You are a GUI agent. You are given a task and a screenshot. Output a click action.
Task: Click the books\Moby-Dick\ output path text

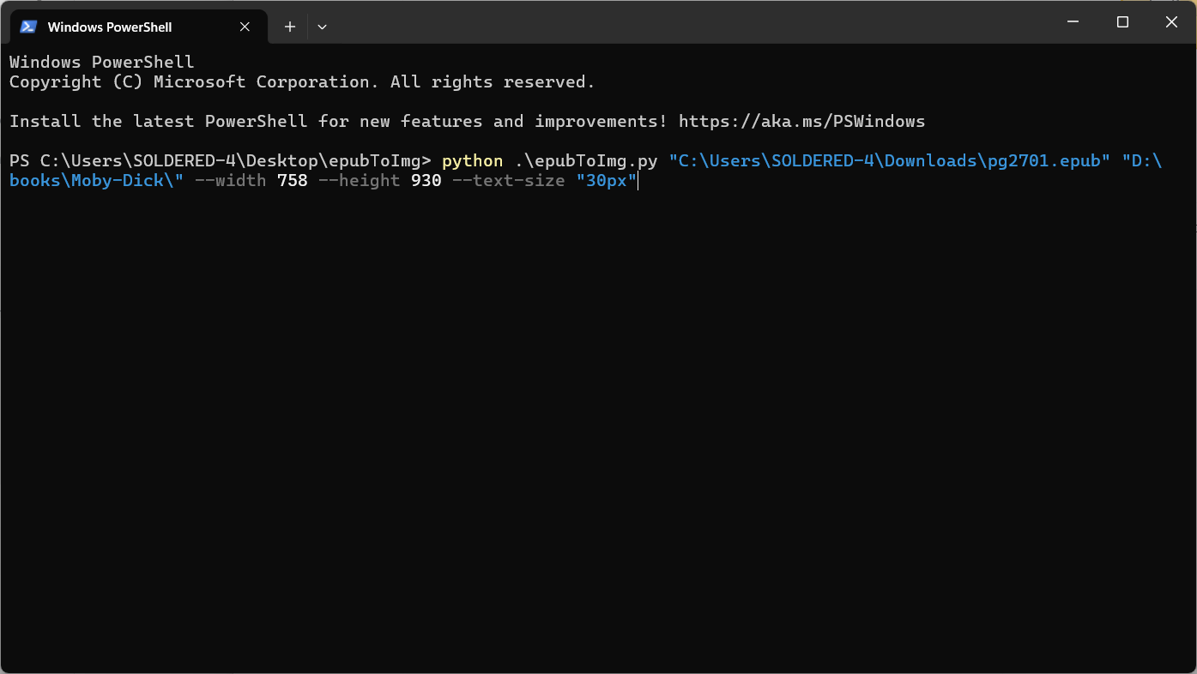pyautogui.click(x=96, y=181)
